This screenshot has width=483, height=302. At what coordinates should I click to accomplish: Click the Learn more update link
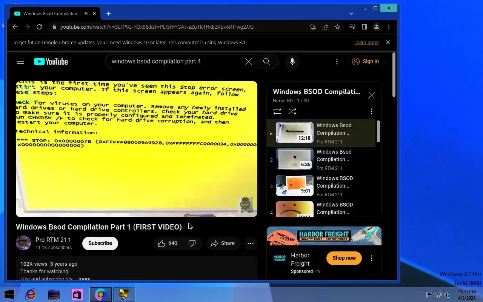tap(366, 43)
